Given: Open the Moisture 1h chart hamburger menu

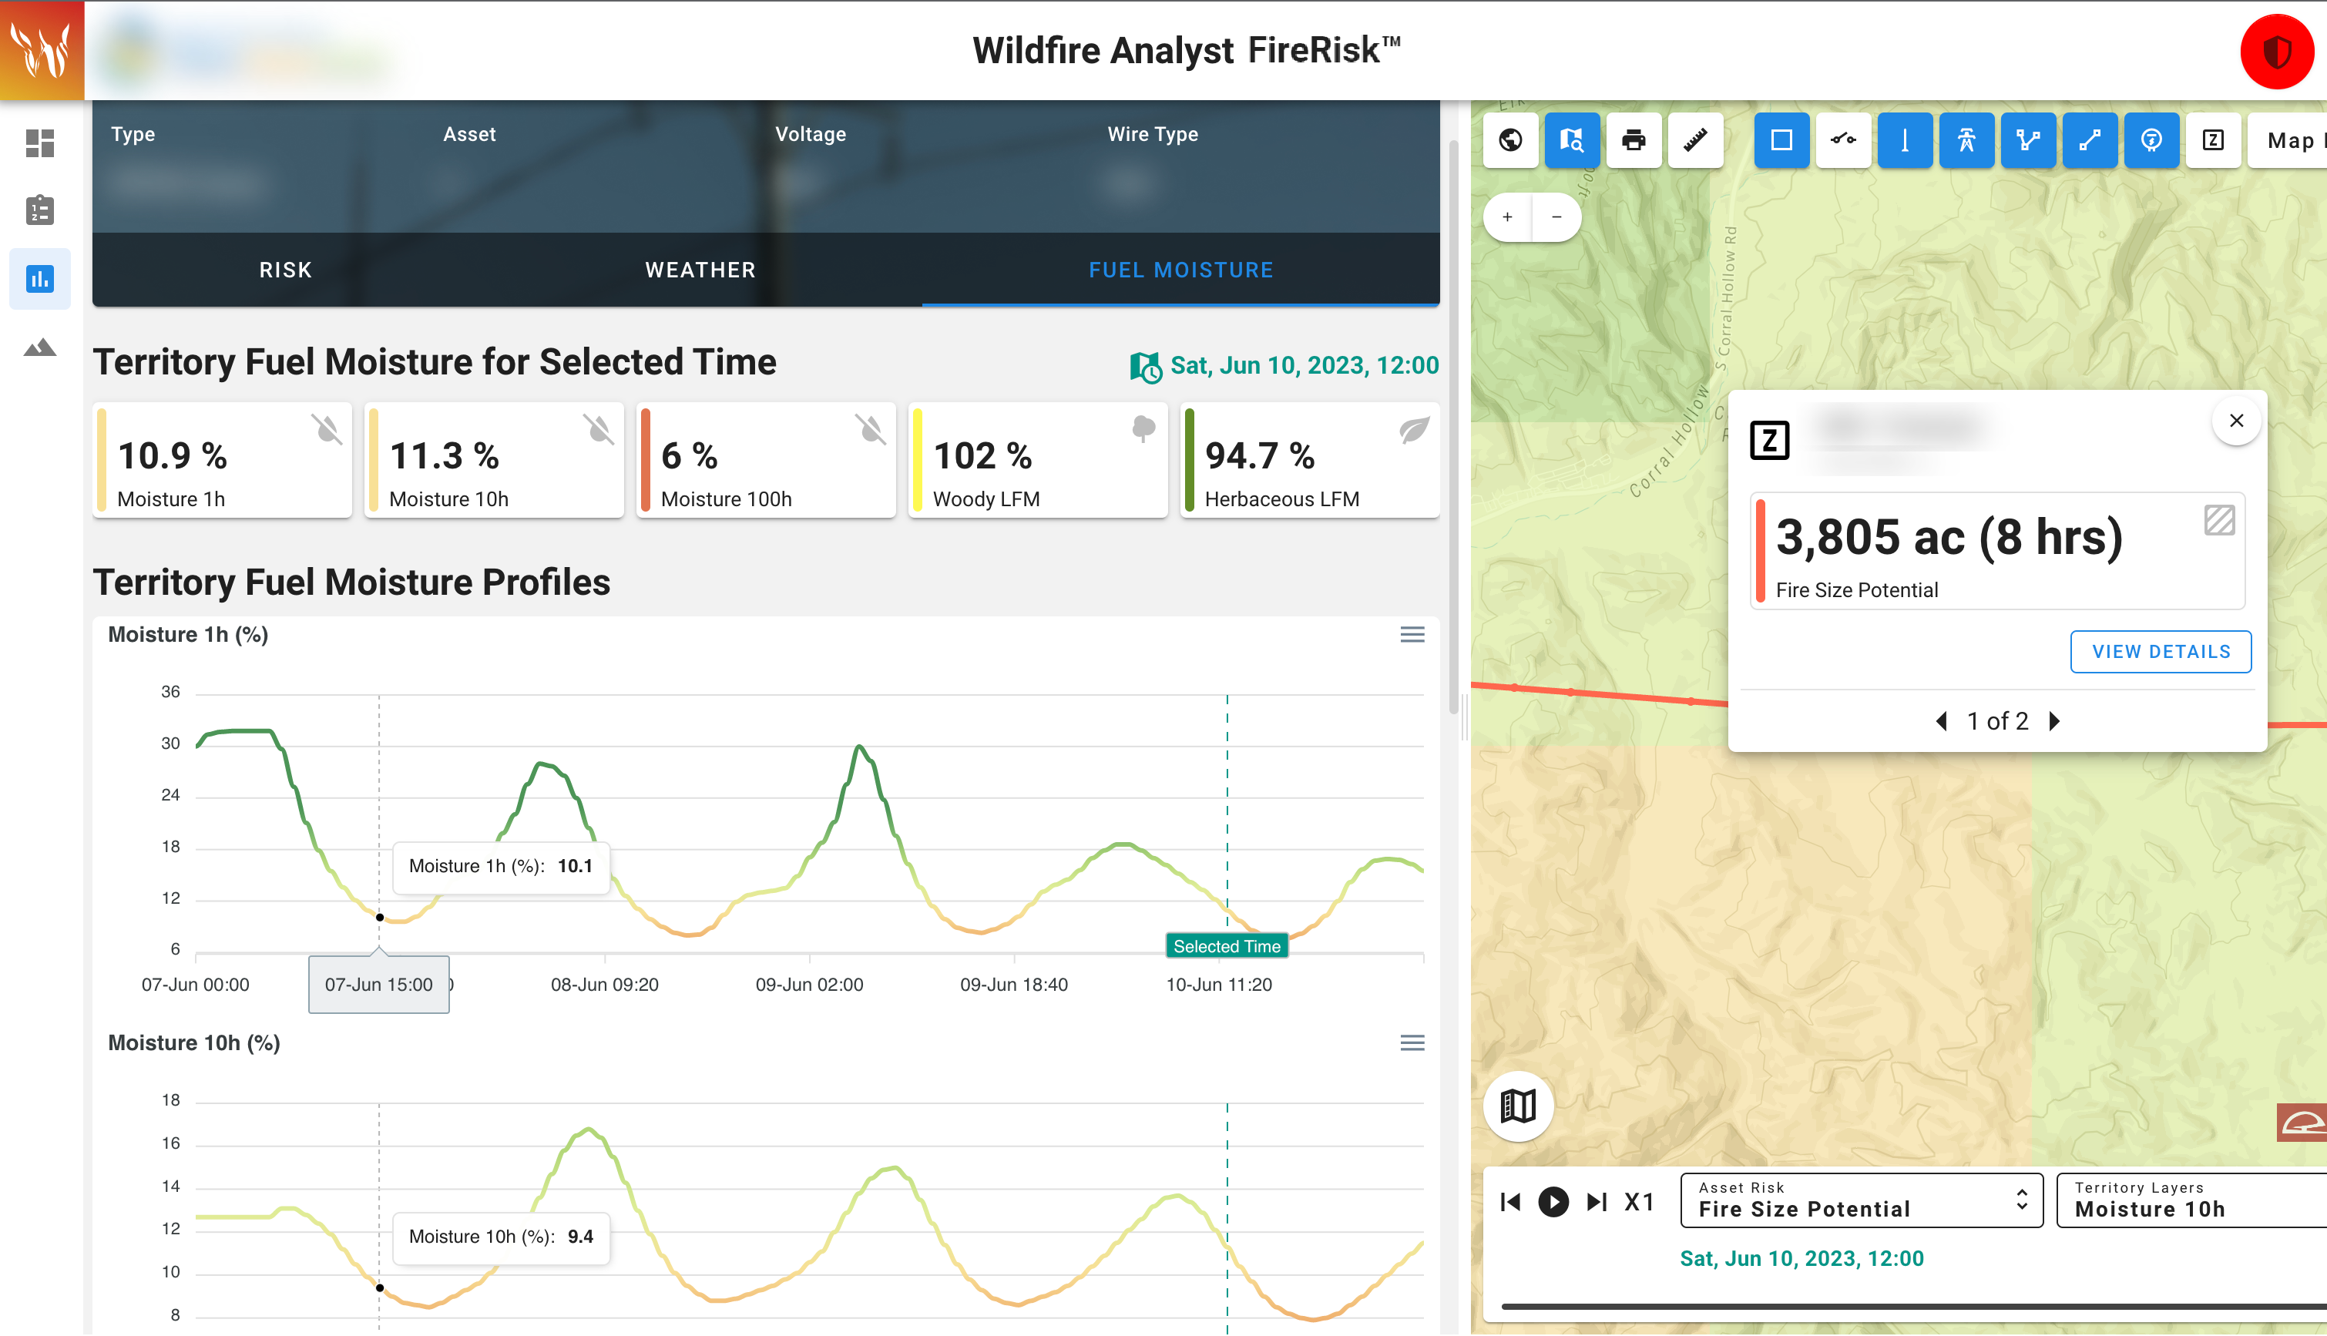Looking at the screenshot, I should pyautogui.click(x=1412, y=635).
